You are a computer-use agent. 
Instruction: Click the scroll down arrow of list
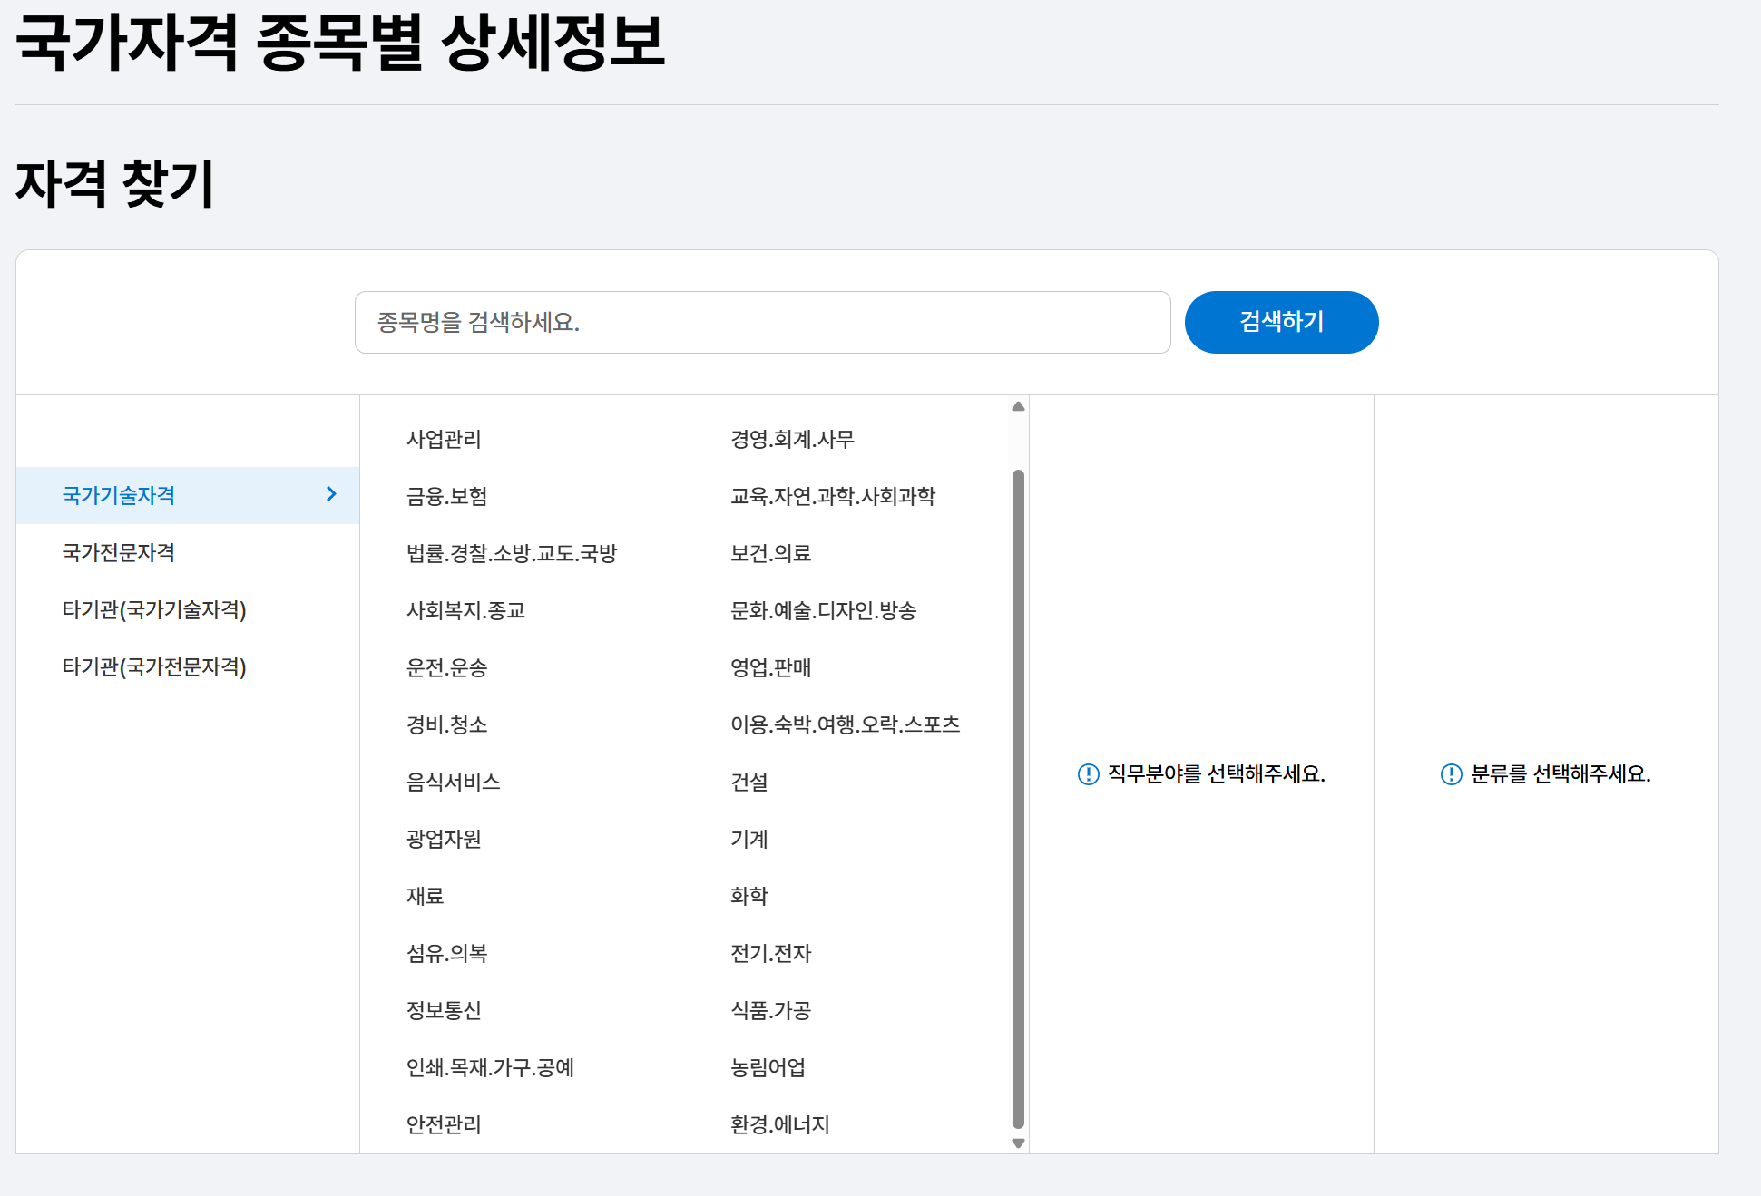1018,1143
